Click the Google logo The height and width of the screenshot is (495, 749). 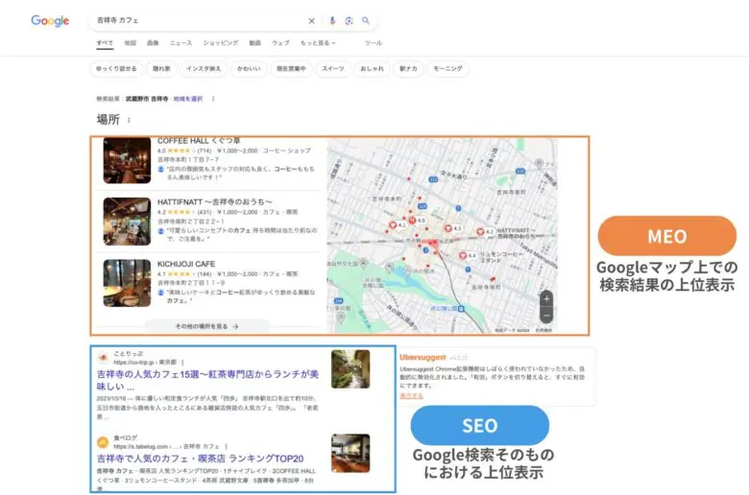pos(50,20)
